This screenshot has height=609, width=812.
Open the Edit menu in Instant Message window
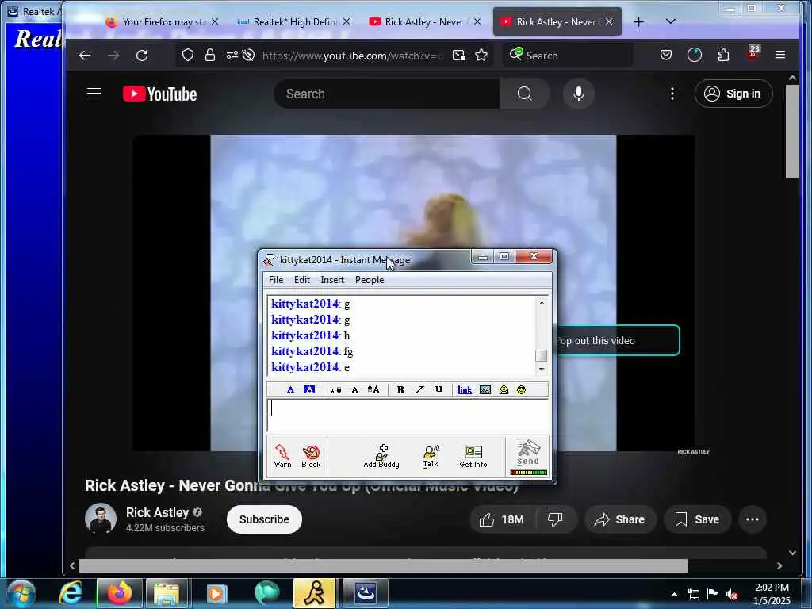coord(302,280)
